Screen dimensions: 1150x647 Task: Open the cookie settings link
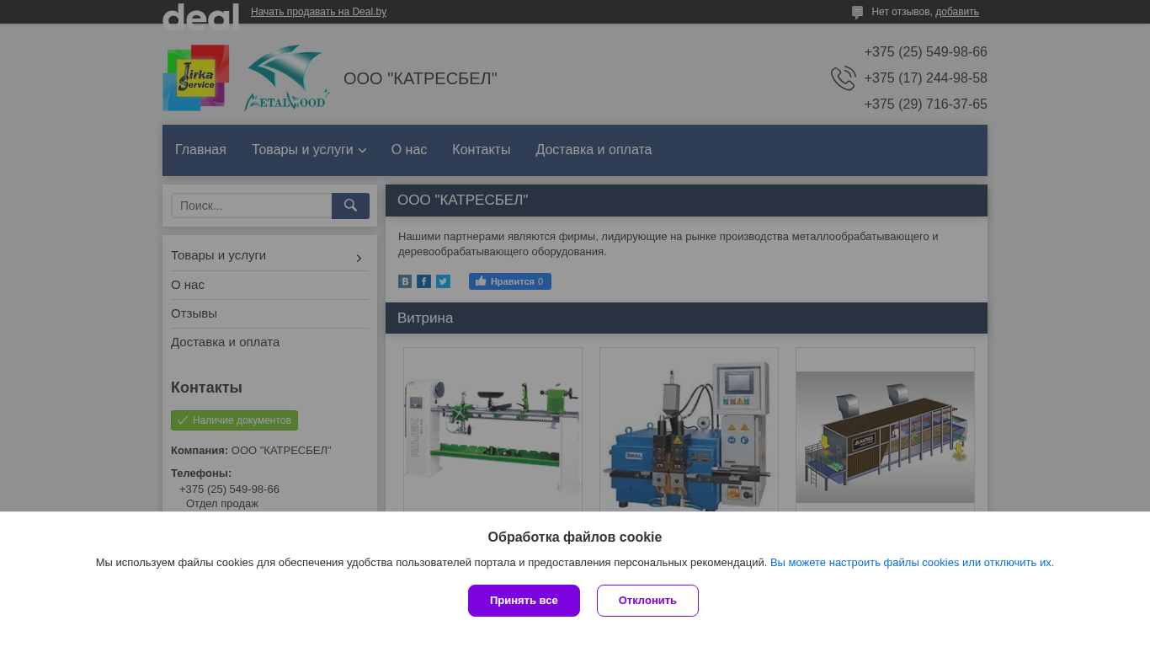pyautogui.click(x=912, y=563)
